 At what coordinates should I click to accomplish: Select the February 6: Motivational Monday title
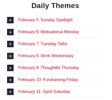[49, 32]
